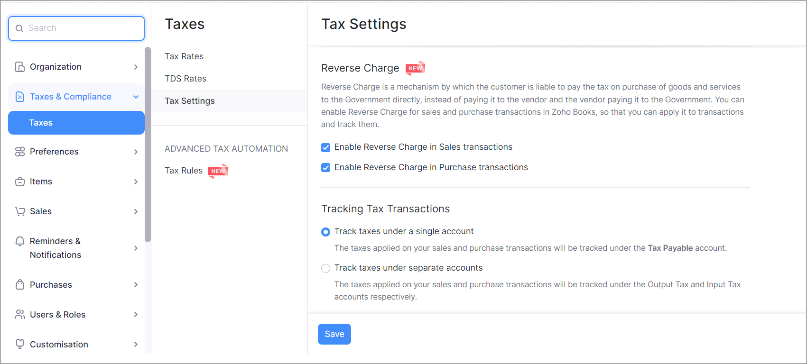Expand the Organization section chevron
This screenshot has height=364, width=807.
136,67
